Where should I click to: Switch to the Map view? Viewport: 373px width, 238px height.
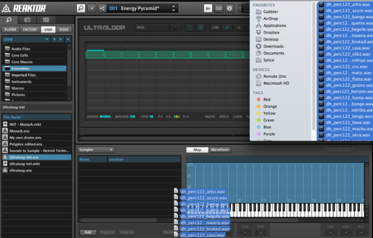[197, 149]
